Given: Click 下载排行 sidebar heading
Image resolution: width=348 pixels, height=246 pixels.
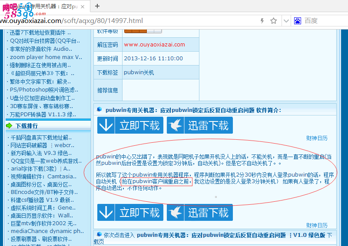Looking at the screenshot, I should pyautogui.click(x=27, y=126).
